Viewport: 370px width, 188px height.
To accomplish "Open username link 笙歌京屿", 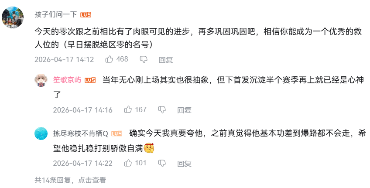I will (67, 80).
